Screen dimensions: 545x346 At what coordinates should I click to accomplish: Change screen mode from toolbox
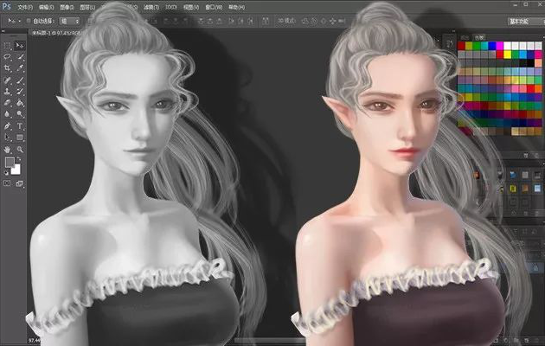click(x=20, y=183)
